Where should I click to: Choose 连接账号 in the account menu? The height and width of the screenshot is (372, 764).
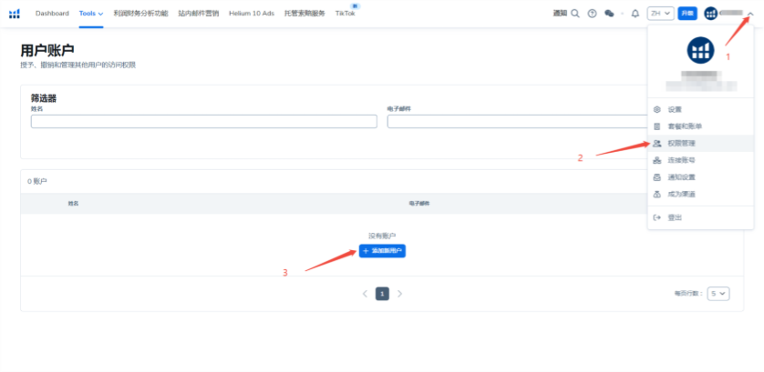(x=680, y=161)
